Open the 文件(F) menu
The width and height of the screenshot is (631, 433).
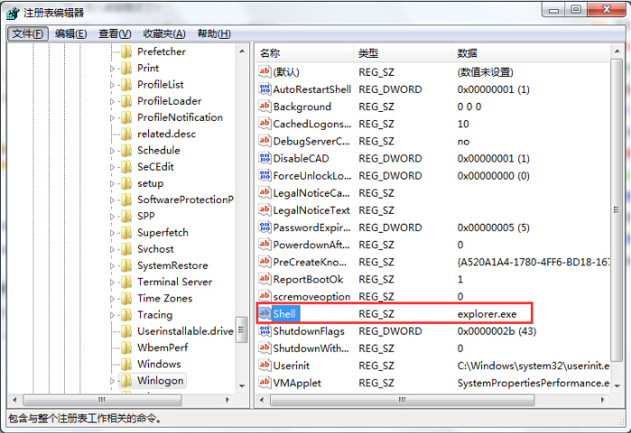click(28, 33)
